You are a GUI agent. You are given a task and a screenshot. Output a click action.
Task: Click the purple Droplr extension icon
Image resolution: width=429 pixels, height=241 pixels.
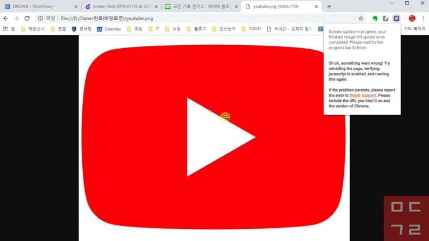396,19
